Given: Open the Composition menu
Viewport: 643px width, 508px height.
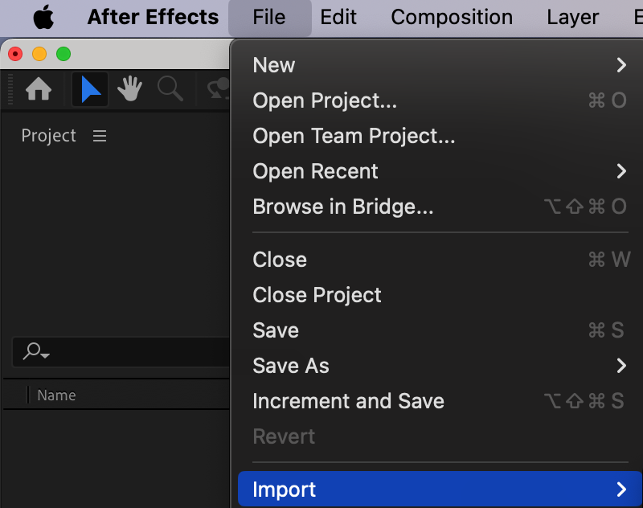Looking at the screenshot, I should [x=452, y=17].
